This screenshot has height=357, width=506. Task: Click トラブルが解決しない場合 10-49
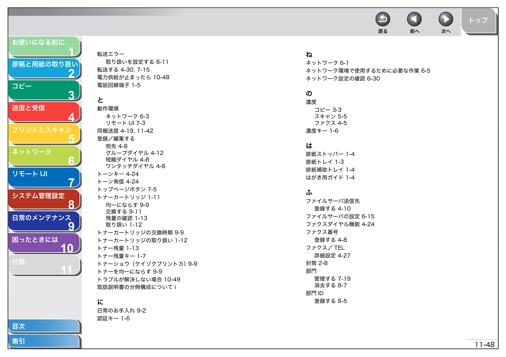click(x=139, y=279)
